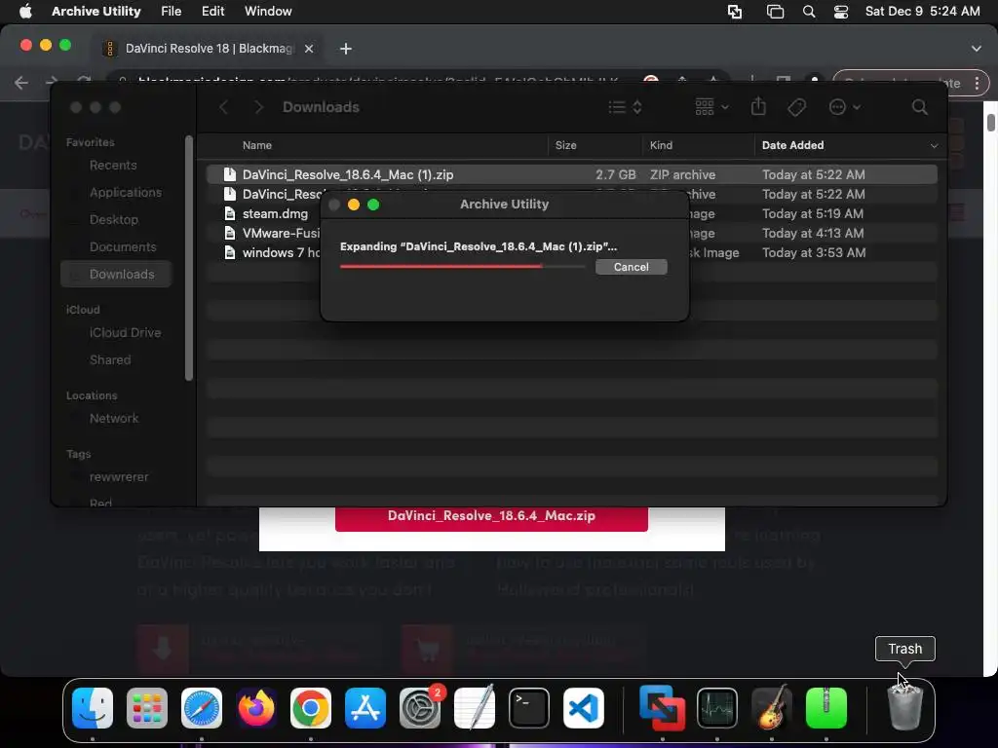This screenshot has width=998, height=748.
Task: Launch Safari from the Dock
Action: [x=202, y=708]
